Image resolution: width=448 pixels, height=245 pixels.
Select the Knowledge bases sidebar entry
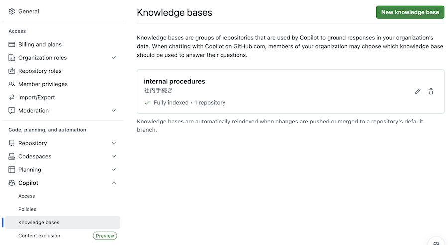[39, 222]
